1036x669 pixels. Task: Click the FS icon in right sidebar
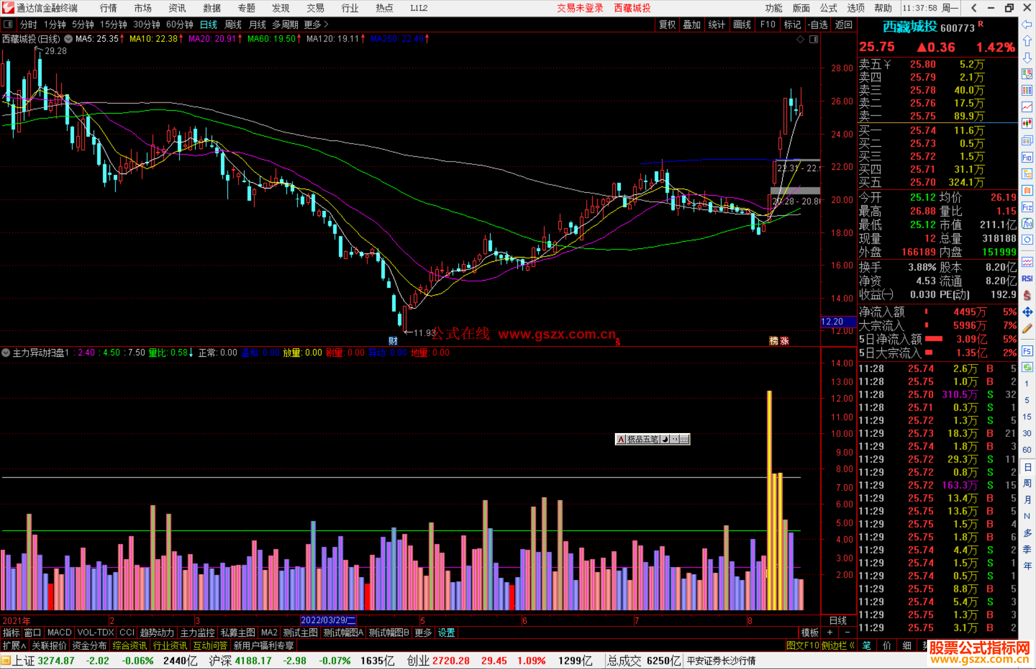[x=1027, y=351]
